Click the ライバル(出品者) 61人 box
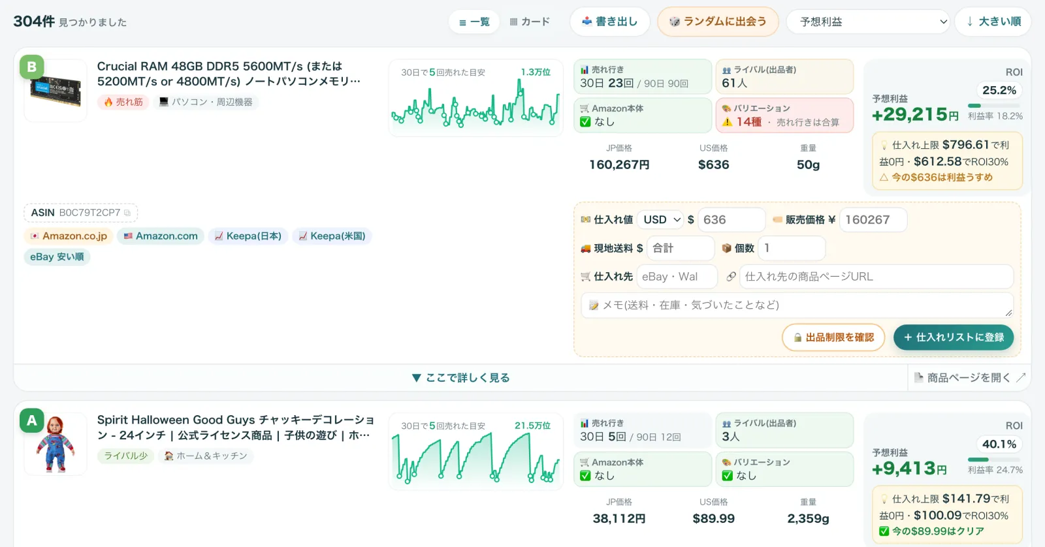Viewport: 1045px width, 547px height. pos(784,77)
